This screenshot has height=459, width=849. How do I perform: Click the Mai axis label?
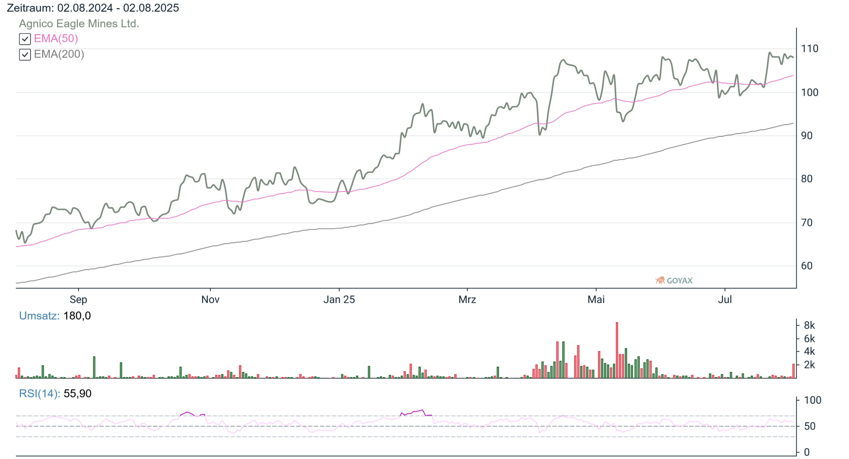[x=596, y=300]
